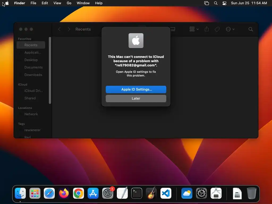The height and width of the screenshot is (204, 272).
Task: Click the iCloud section header in sidebar
Action: pyautogui.click(x=23, y=84)
